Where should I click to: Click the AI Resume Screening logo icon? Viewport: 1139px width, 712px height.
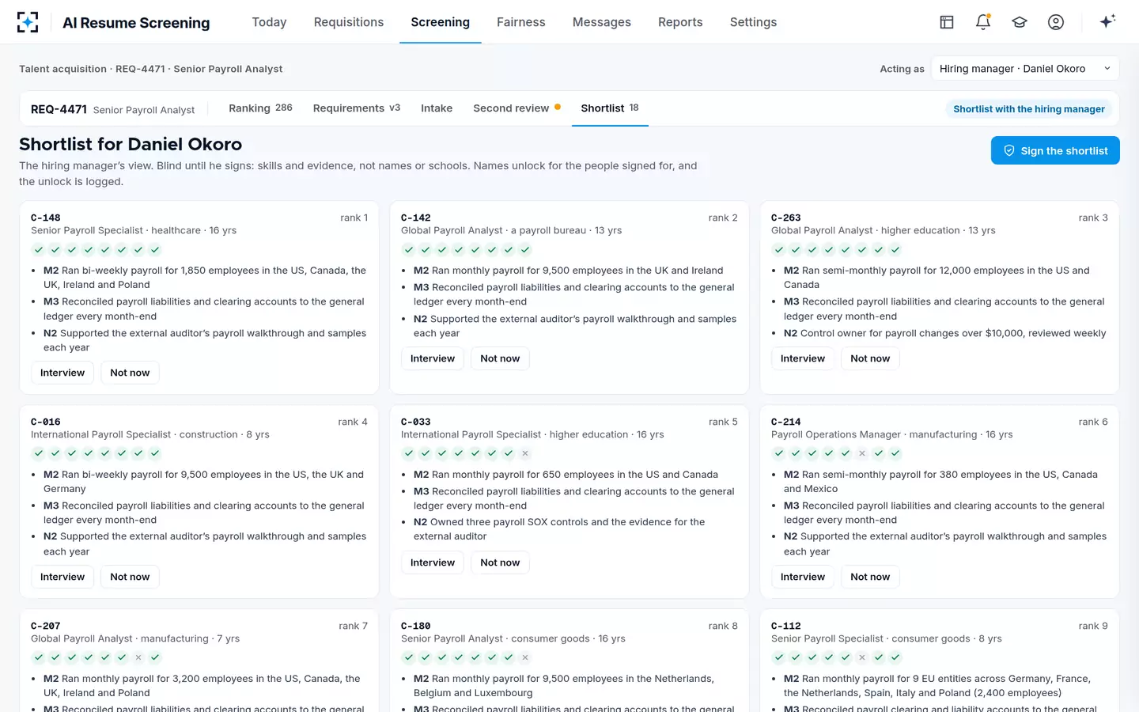click(28, 22)
